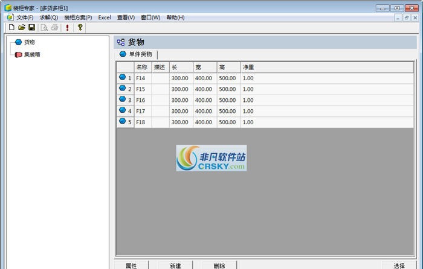Open the Excel menu
This screenshot has width=423, height=269.
point(105,17)
